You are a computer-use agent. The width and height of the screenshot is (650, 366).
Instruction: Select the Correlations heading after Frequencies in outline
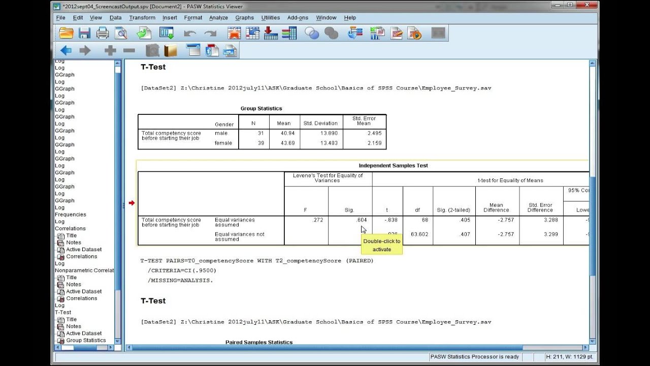[x=70, y=229]
